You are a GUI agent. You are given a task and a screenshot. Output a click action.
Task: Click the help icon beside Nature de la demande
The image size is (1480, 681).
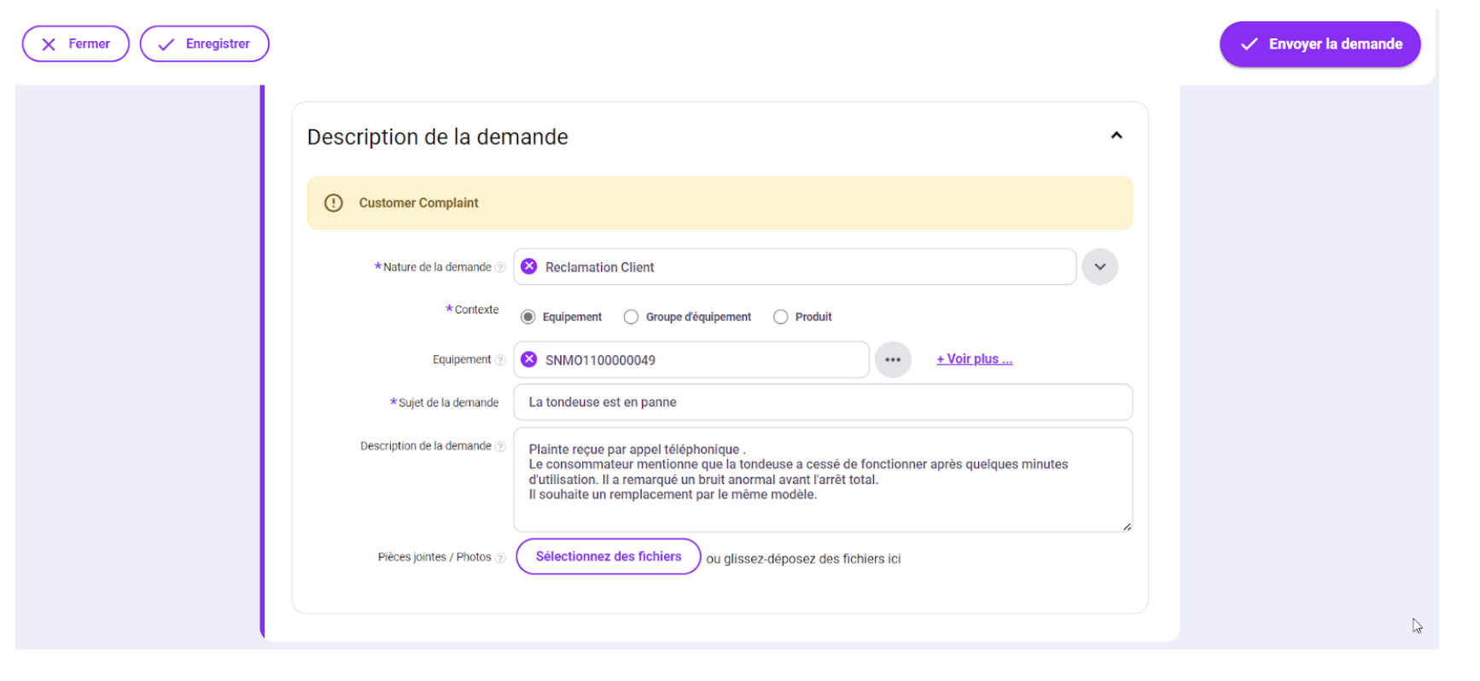[x=501, y=268]
